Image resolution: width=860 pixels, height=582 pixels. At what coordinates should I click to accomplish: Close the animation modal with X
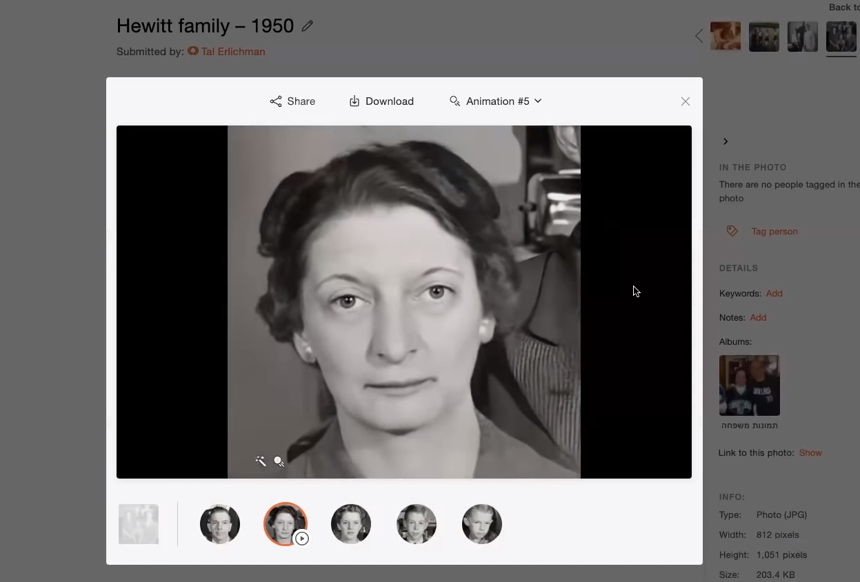(x=685, y=101)
